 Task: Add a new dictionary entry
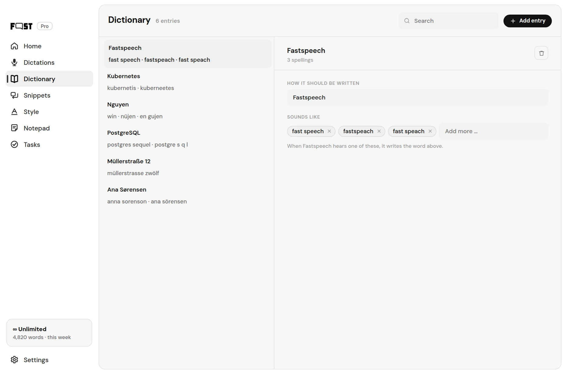point(527,21)
